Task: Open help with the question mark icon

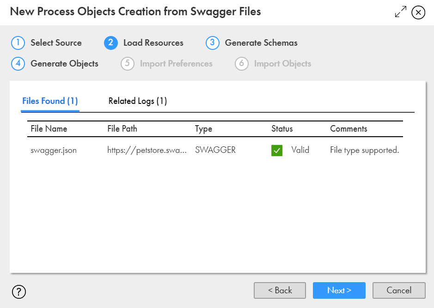Action: click(19, 292)
